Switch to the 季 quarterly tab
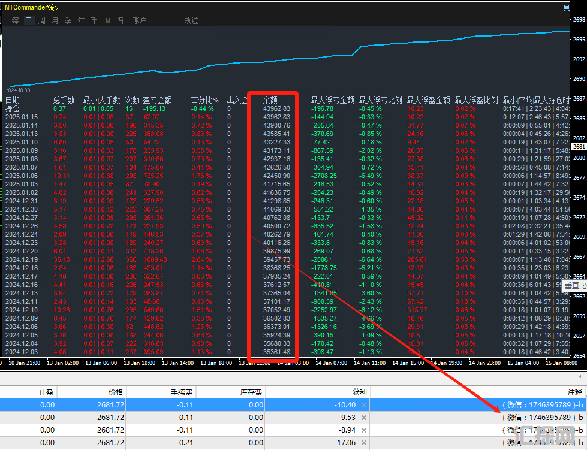Screen dimensions: 587x450 pos(68,20)
